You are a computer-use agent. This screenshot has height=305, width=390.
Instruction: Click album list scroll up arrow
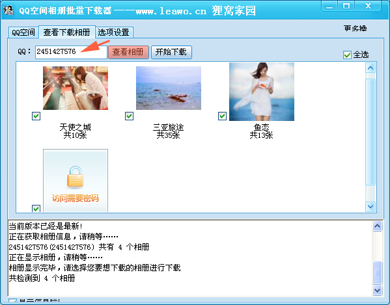coord(370,68)
